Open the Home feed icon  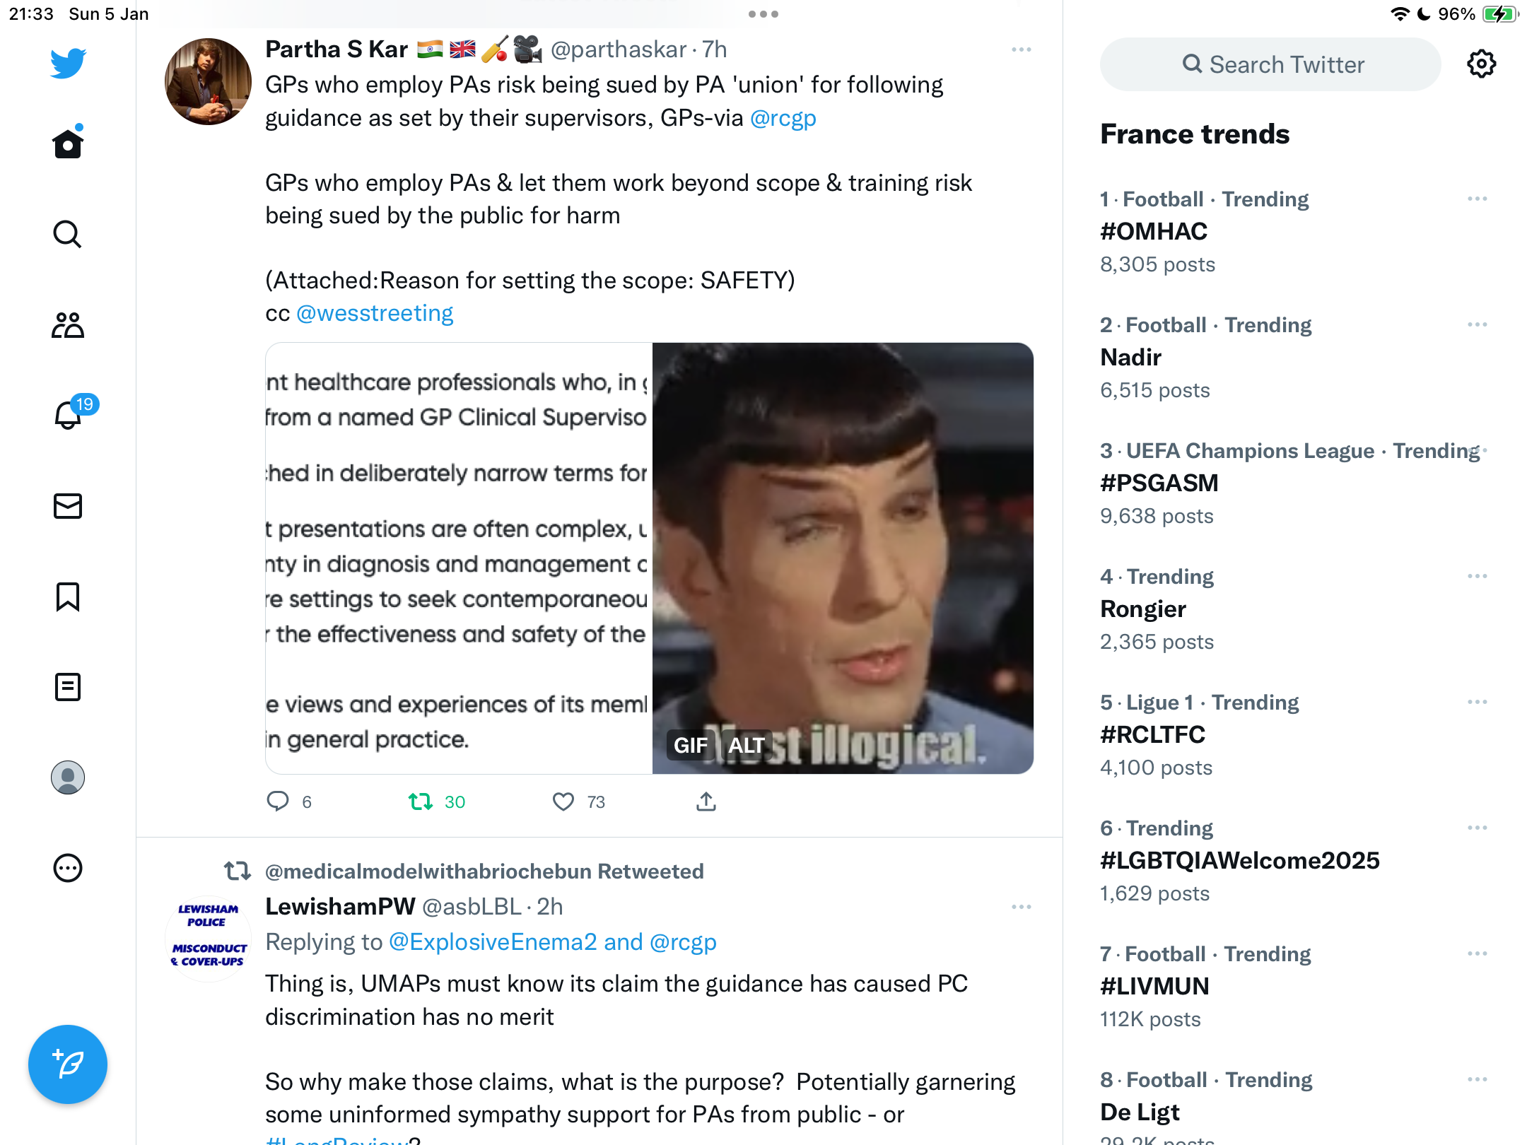coord(68,143)
